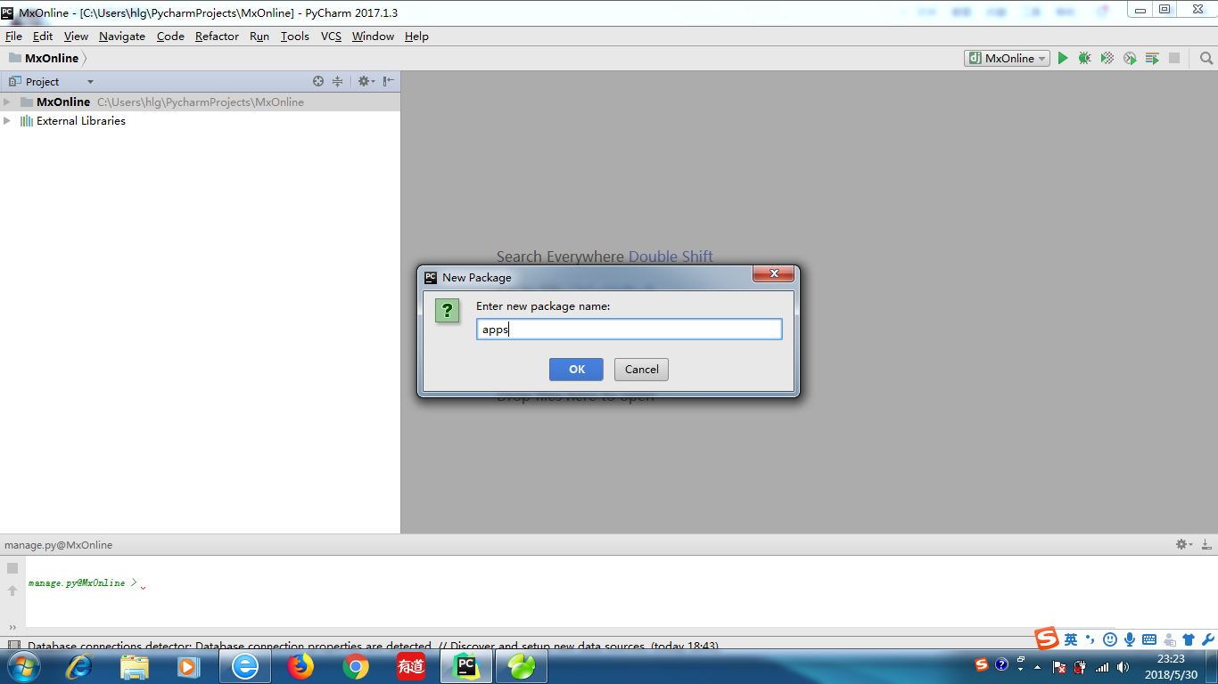Open Windows Explorer from taskbar
Viewport: 1218px width, 684px height.
(x=135, y=666)
